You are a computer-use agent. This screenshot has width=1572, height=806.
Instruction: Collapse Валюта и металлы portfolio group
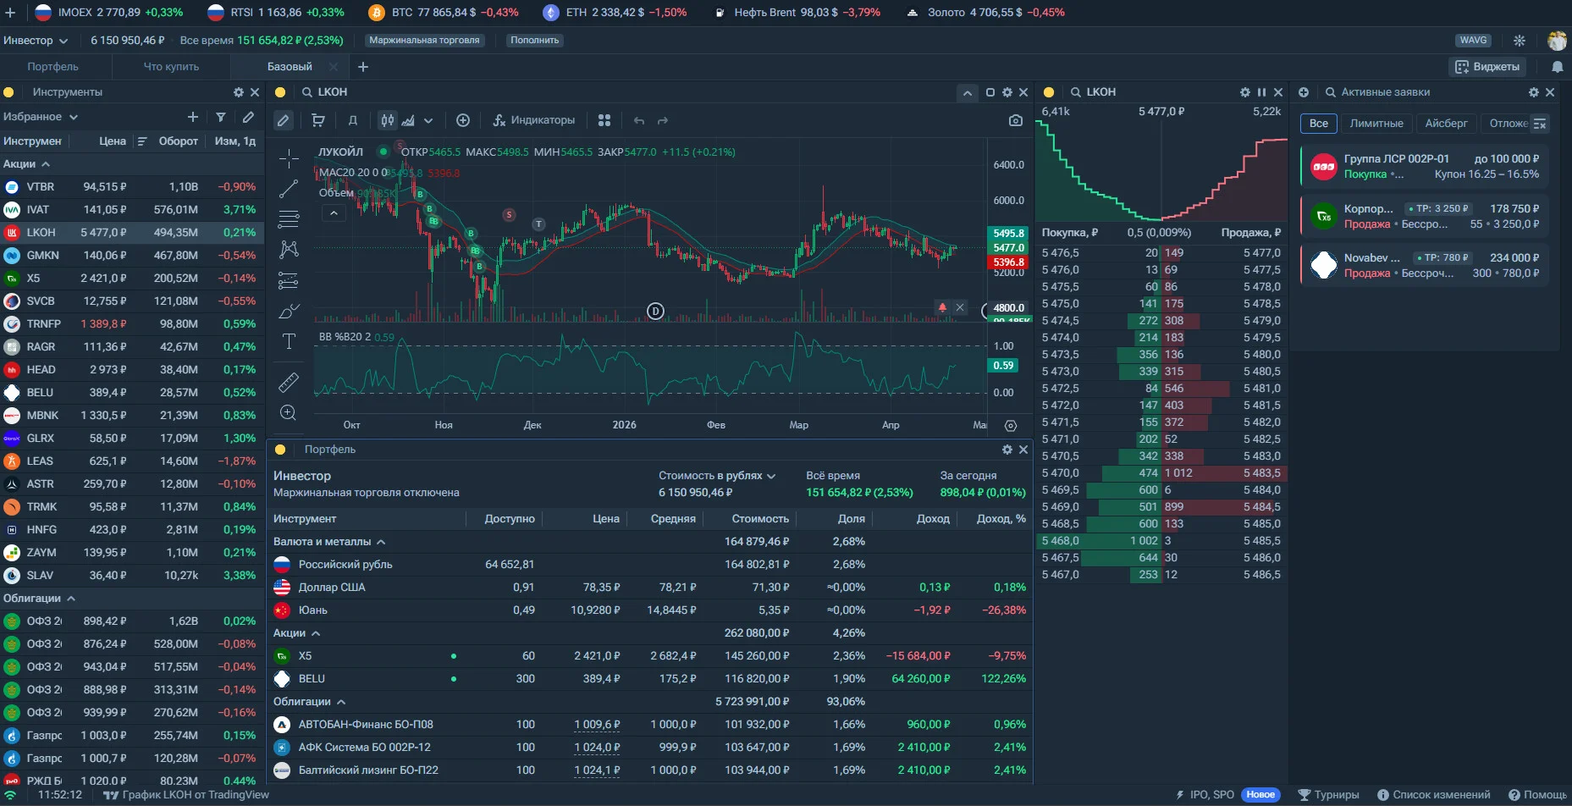381,542
